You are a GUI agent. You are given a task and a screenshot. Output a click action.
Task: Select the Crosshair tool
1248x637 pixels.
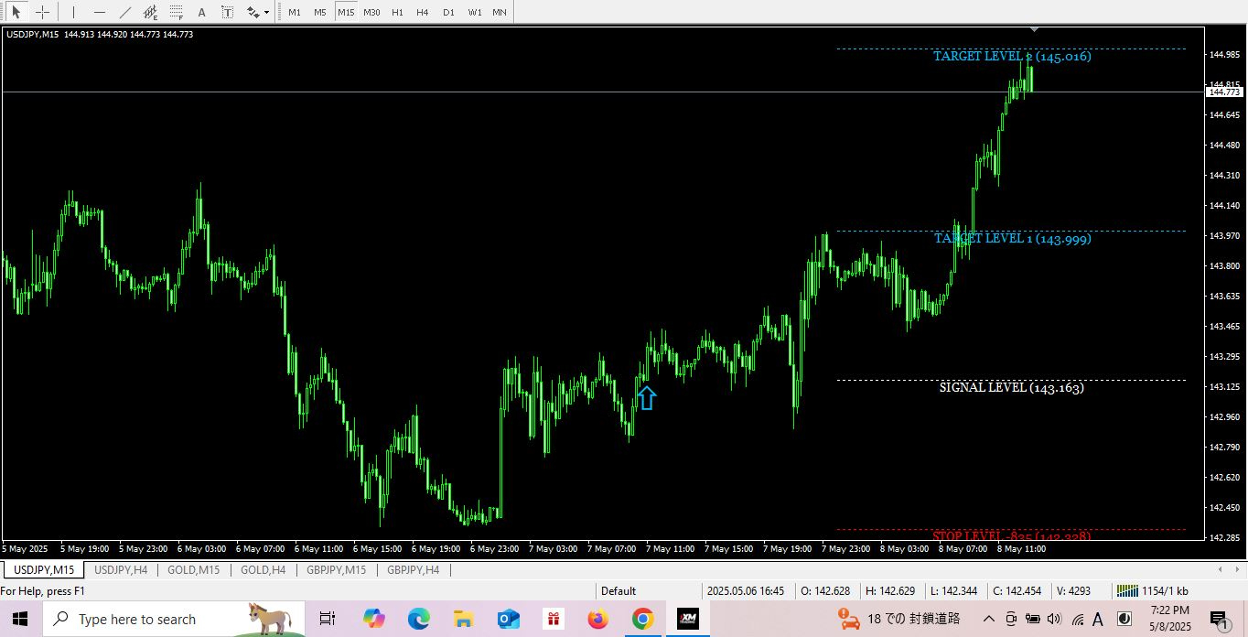click(x=42, y=13)
